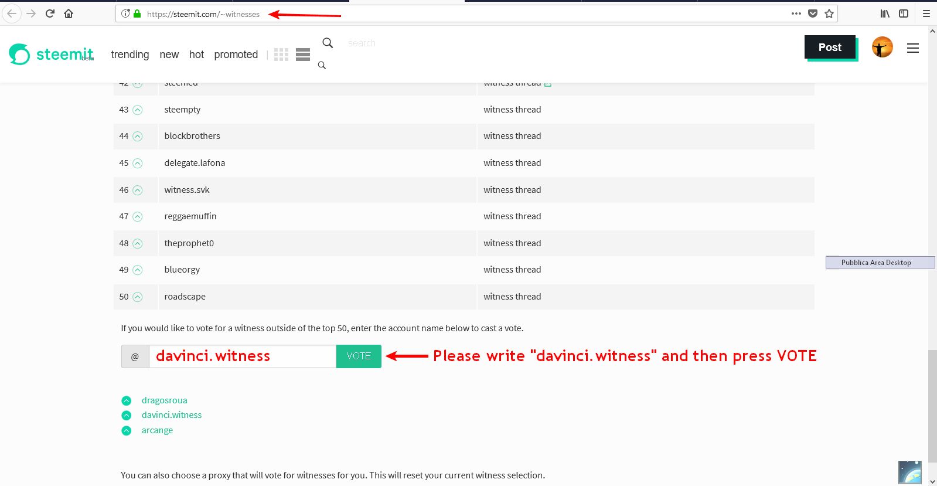
Task: Open browser library icon
Action: click(x=885, y=13)
